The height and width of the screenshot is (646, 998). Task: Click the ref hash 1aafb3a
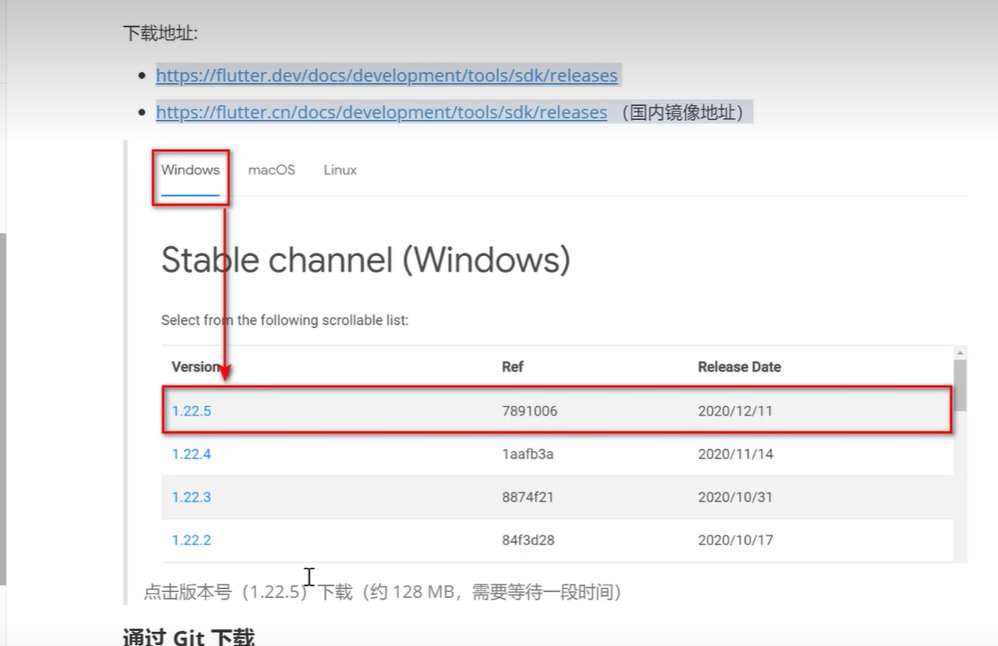pyautogui.click(x=527, y=454)
